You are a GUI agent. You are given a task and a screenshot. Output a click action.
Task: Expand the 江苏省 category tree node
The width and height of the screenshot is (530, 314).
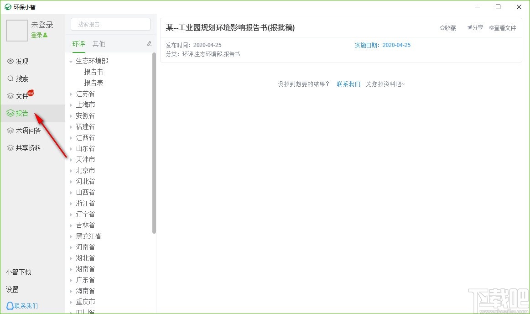coord(70,94)
